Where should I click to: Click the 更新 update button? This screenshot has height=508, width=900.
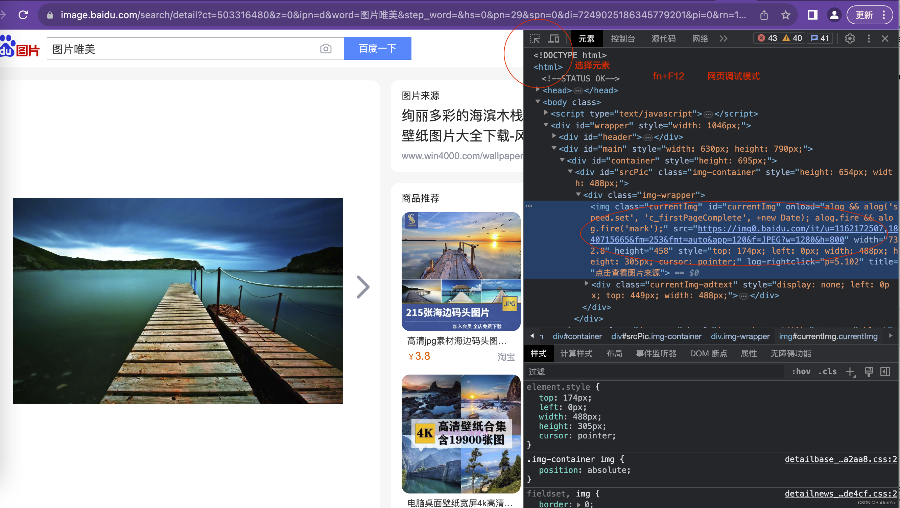(870, 15)
